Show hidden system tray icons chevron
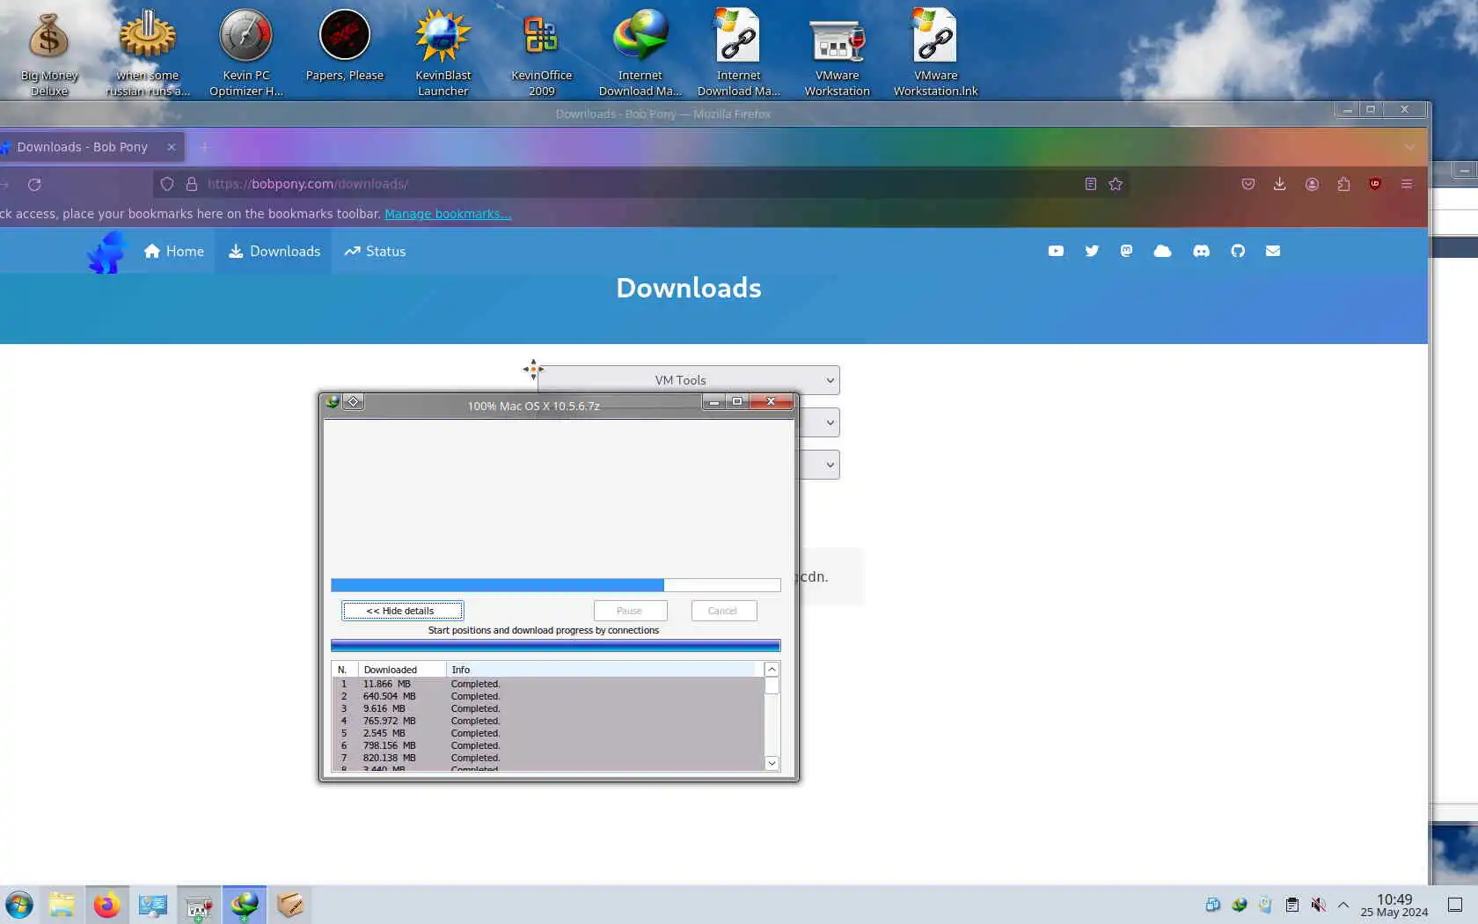The image size is (1478, 924). (1343, 905)
